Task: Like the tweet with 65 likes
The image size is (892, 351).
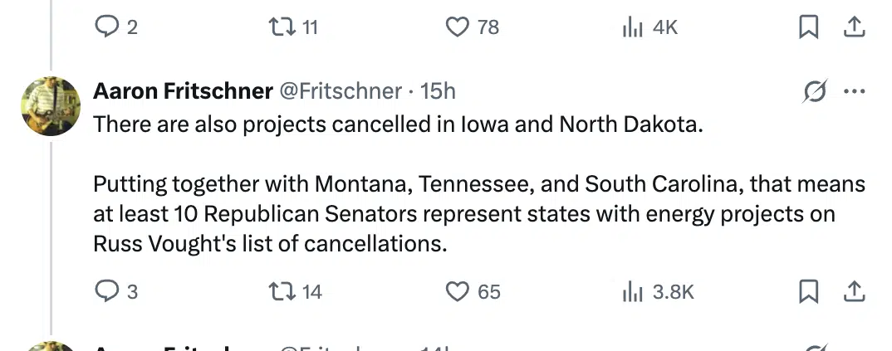Action: 458,291
